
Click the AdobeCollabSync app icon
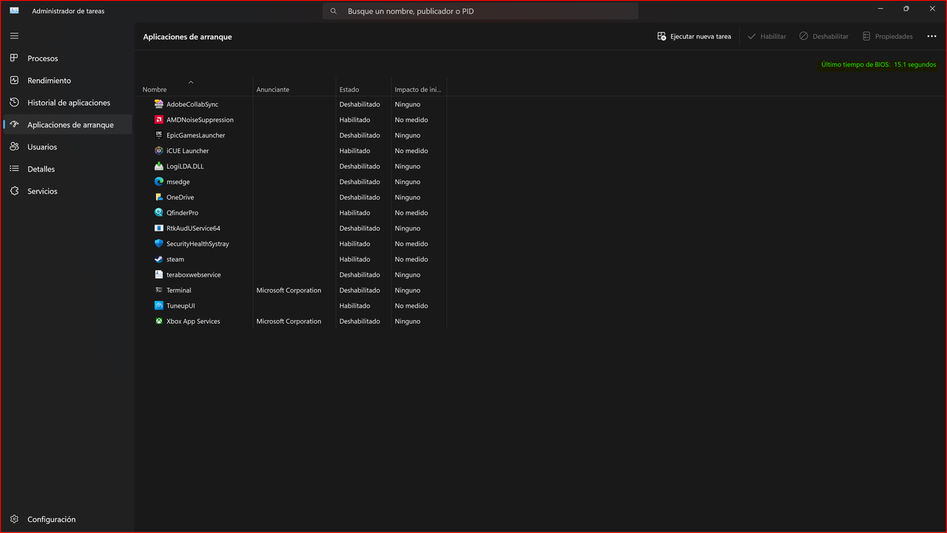[159, 104]
